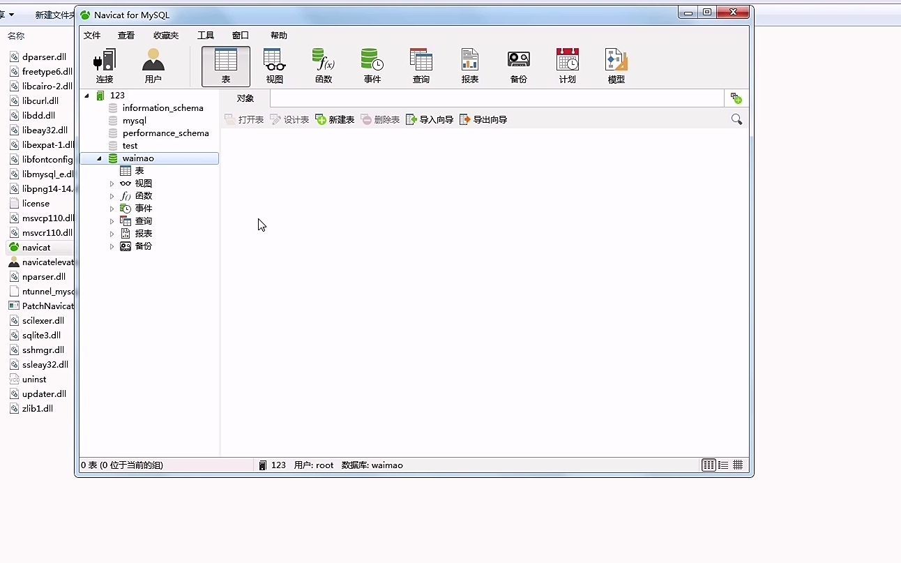Select navicat file in Explorer window
The height and width of the screenshot is (563, 901).
coord(36,247)
